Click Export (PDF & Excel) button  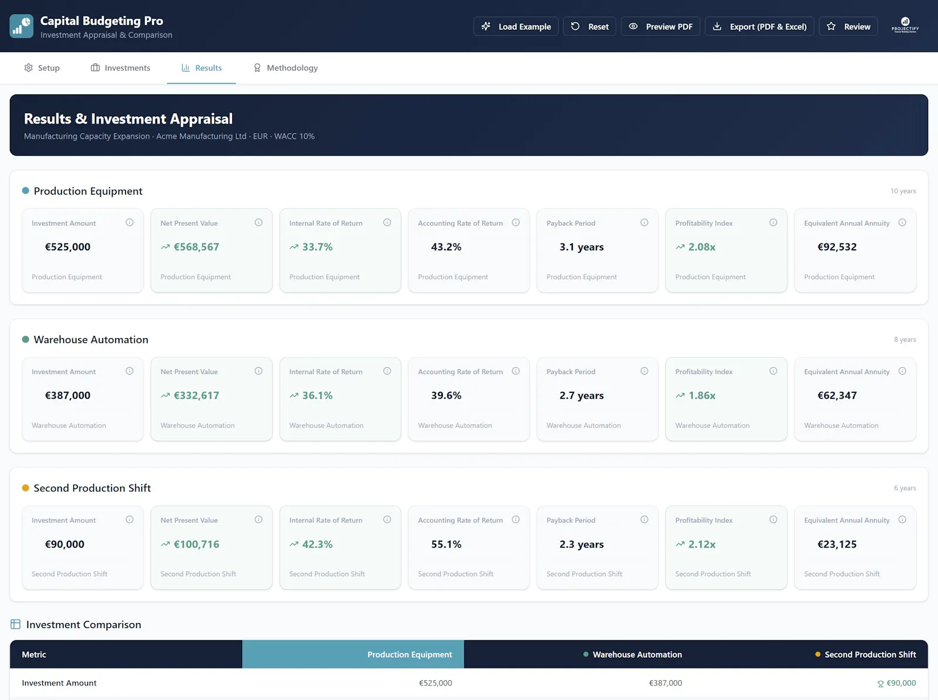pyautogui.click(x=760, y=26)
